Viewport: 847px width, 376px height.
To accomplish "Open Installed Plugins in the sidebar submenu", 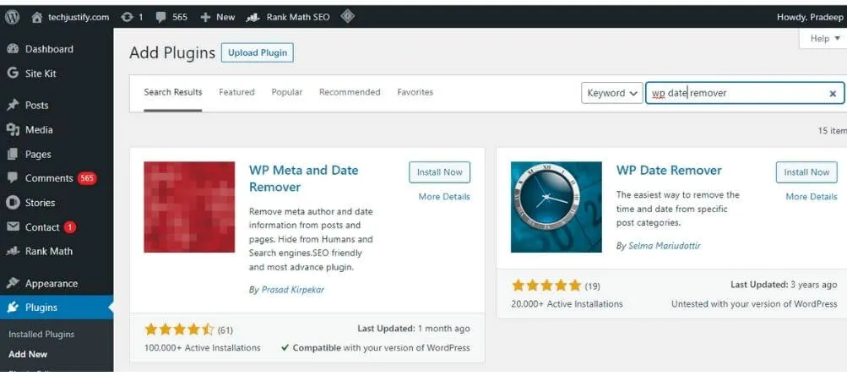I will pos(41,335).
